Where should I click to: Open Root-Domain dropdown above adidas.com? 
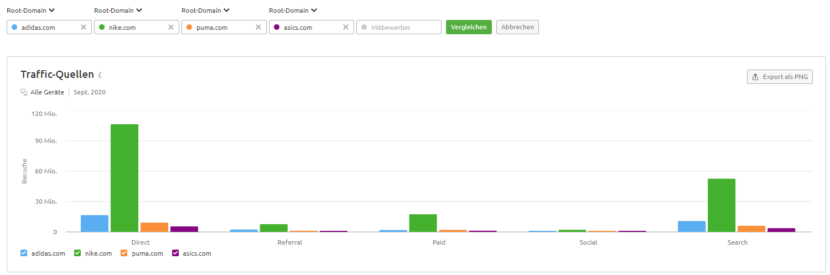pyautogui.click(x=31, y=10)
